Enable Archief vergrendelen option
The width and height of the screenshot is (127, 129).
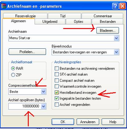click(x=57, y=104)
